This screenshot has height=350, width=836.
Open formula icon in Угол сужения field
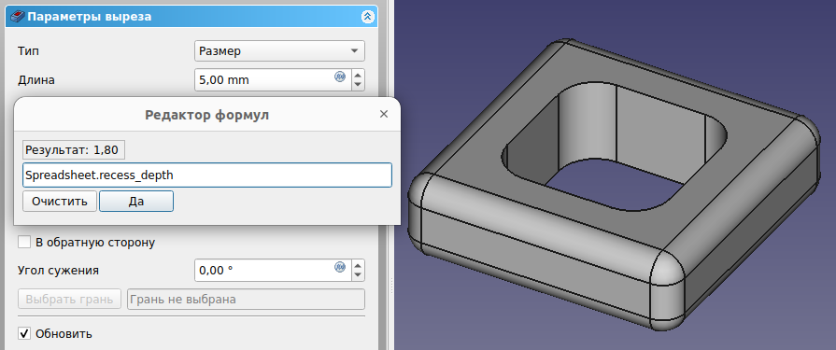click(x=340, y=266)
